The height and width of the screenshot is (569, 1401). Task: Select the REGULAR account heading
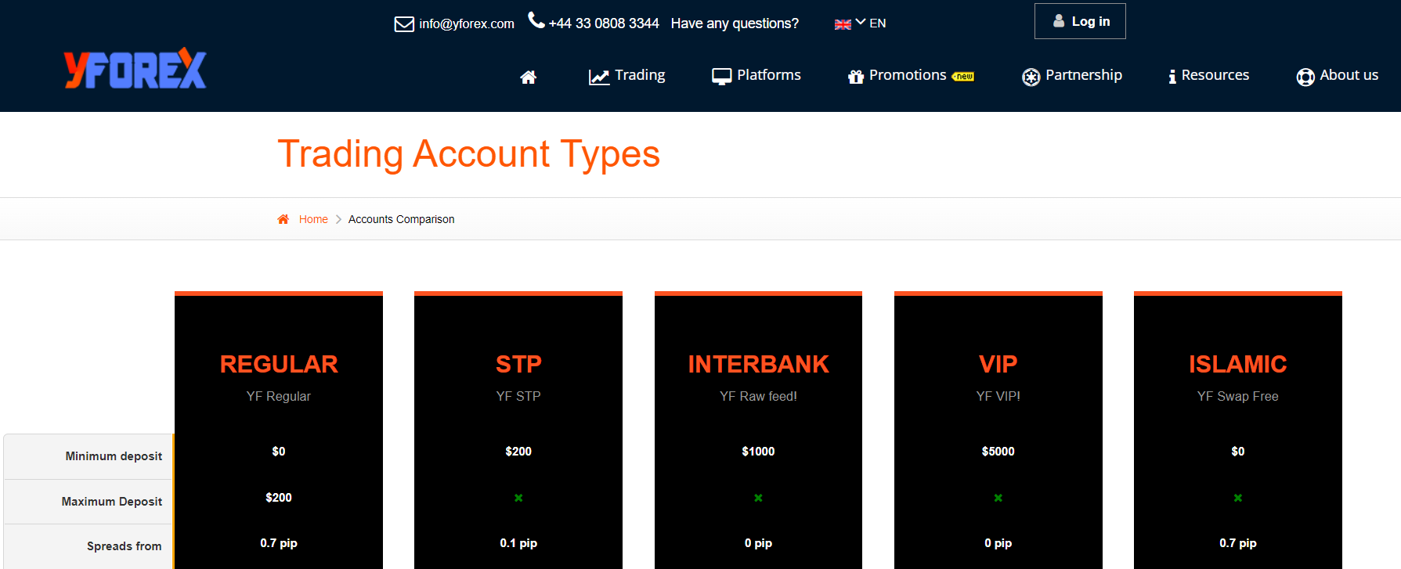point(279,364)
